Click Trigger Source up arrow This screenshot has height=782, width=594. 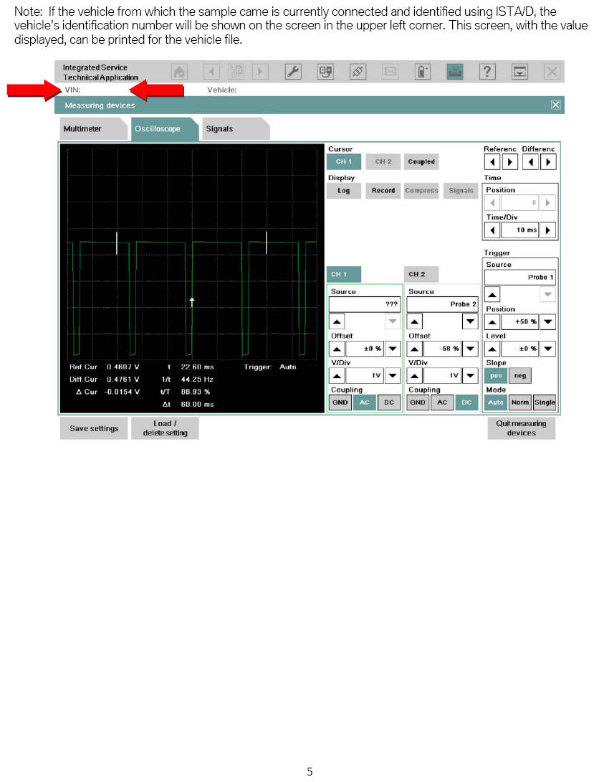tap(492, 295)
